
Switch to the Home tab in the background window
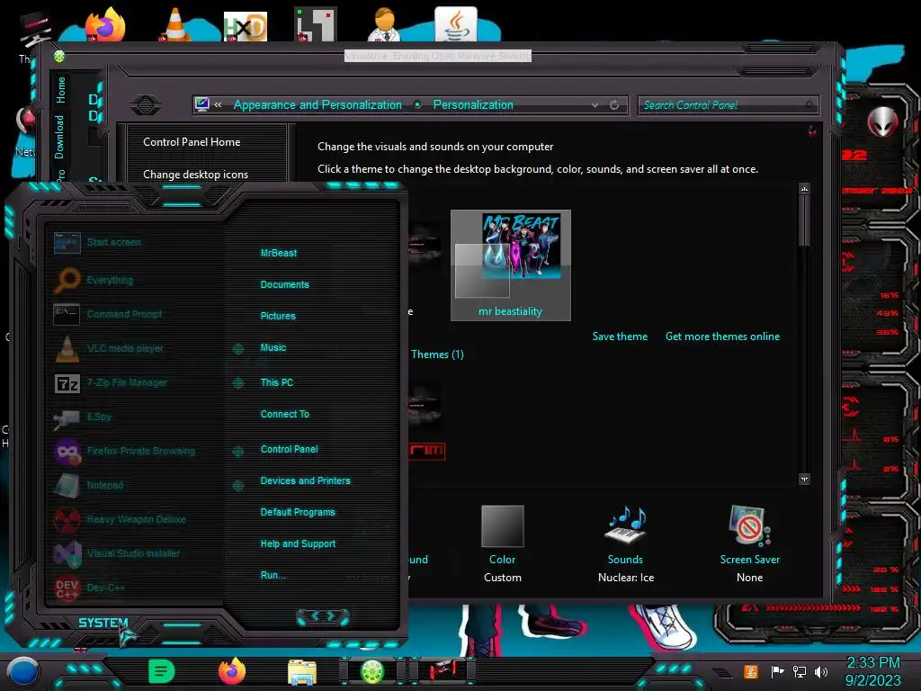click(60, 90)
